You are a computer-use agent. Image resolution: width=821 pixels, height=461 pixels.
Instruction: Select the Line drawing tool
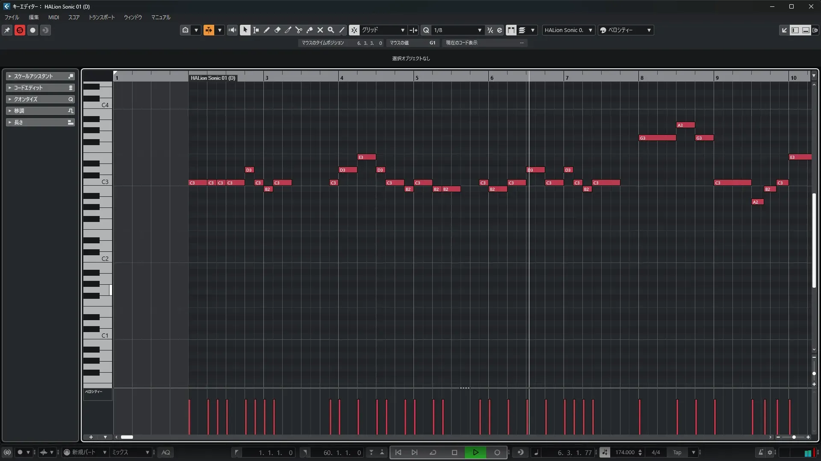pyautogui.click(x=342, y=30)
